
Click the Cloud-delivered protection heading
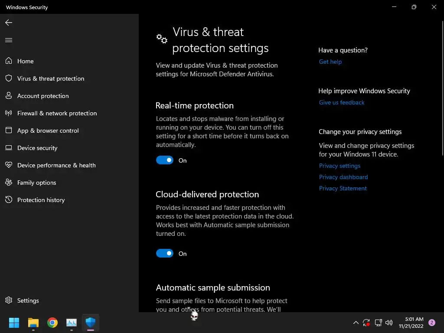[x=207, y=194]
